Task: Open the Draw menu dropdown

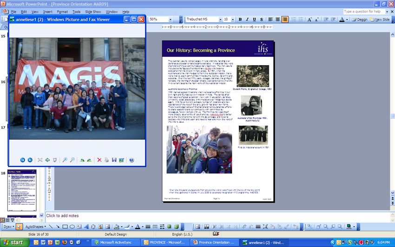Action: (x=8, y=227)
